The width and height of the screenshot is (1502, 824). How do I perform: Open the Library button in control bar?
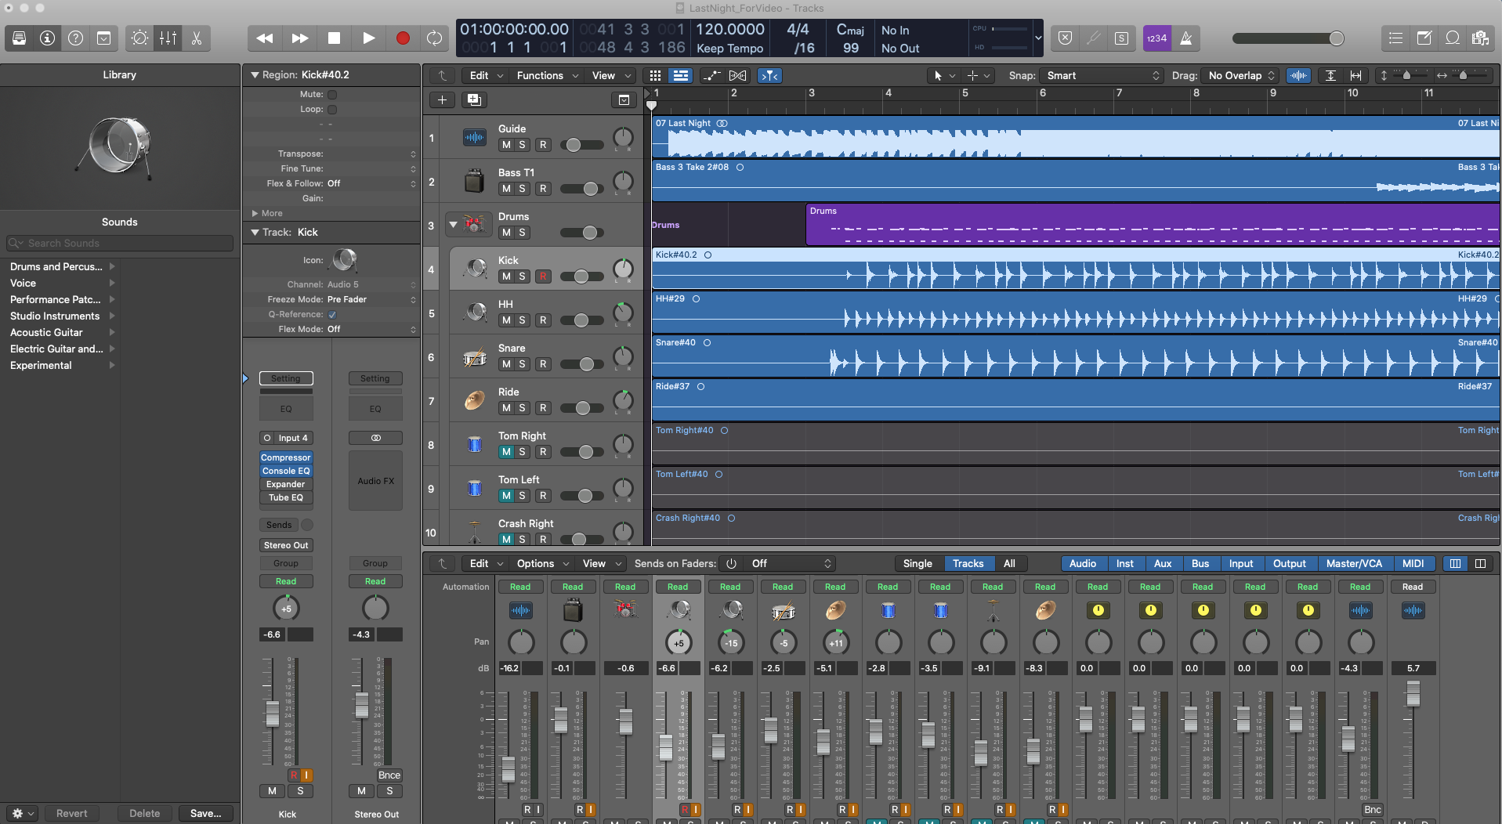pos(20,38)
